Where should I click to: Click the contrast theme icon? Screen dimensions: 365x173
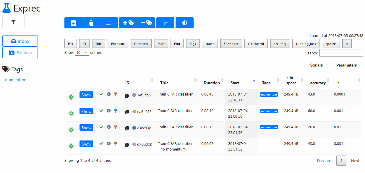coord(185,23)
